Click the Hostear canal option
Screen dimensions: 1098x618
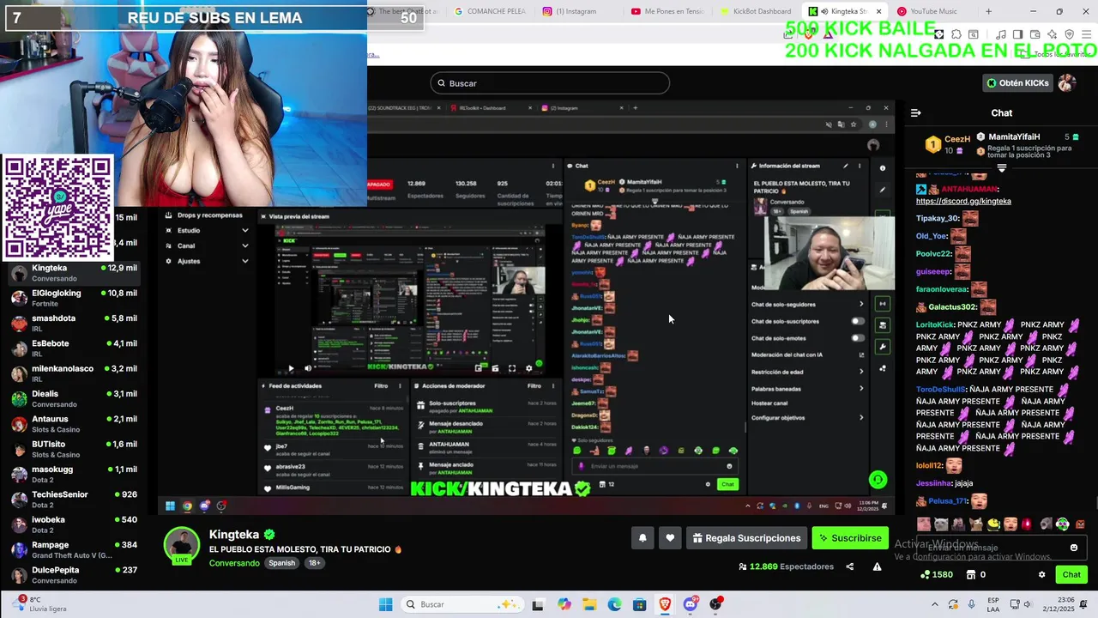pos(769,403)
